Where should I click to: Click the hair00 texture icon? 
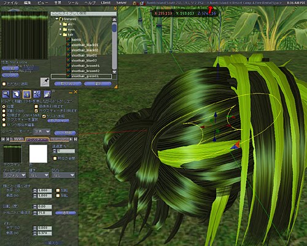69,40
